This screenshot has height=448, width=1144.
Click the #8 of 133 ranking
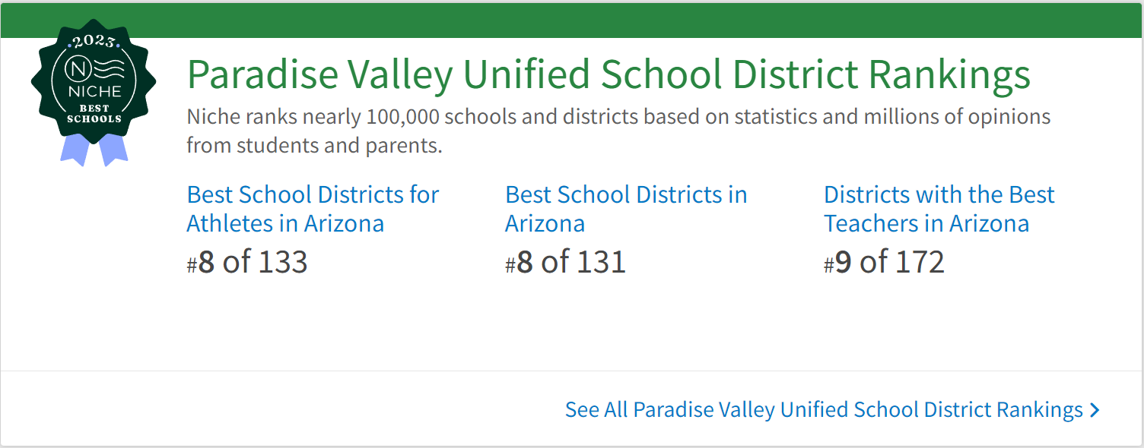tap(247, 262)
